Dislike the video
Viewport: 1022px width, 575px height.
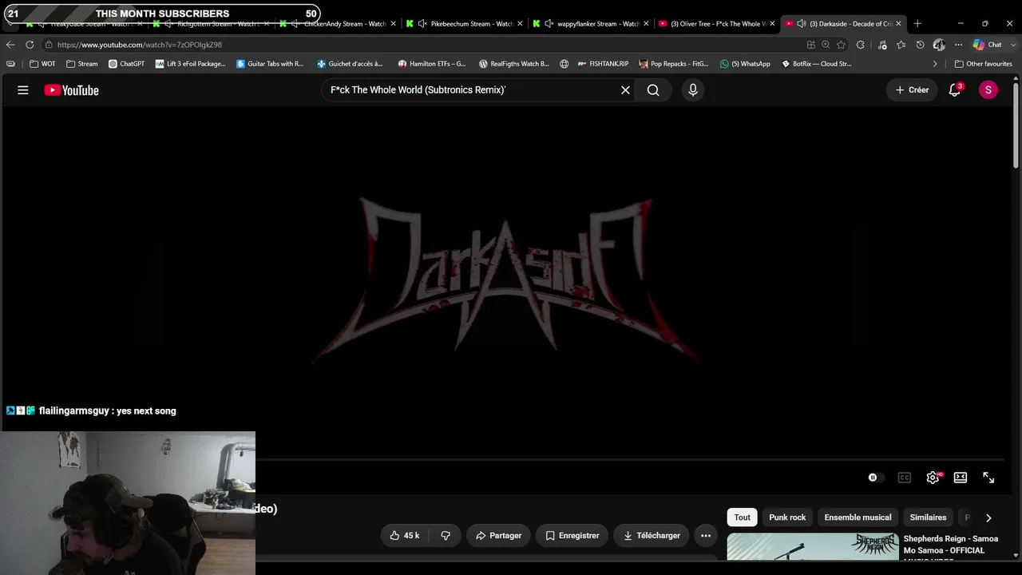pos(446,536)
